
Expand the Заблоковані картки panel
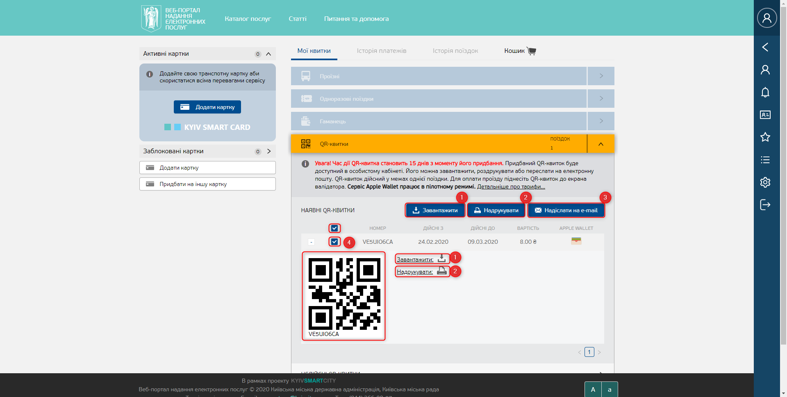coord(269,151)
